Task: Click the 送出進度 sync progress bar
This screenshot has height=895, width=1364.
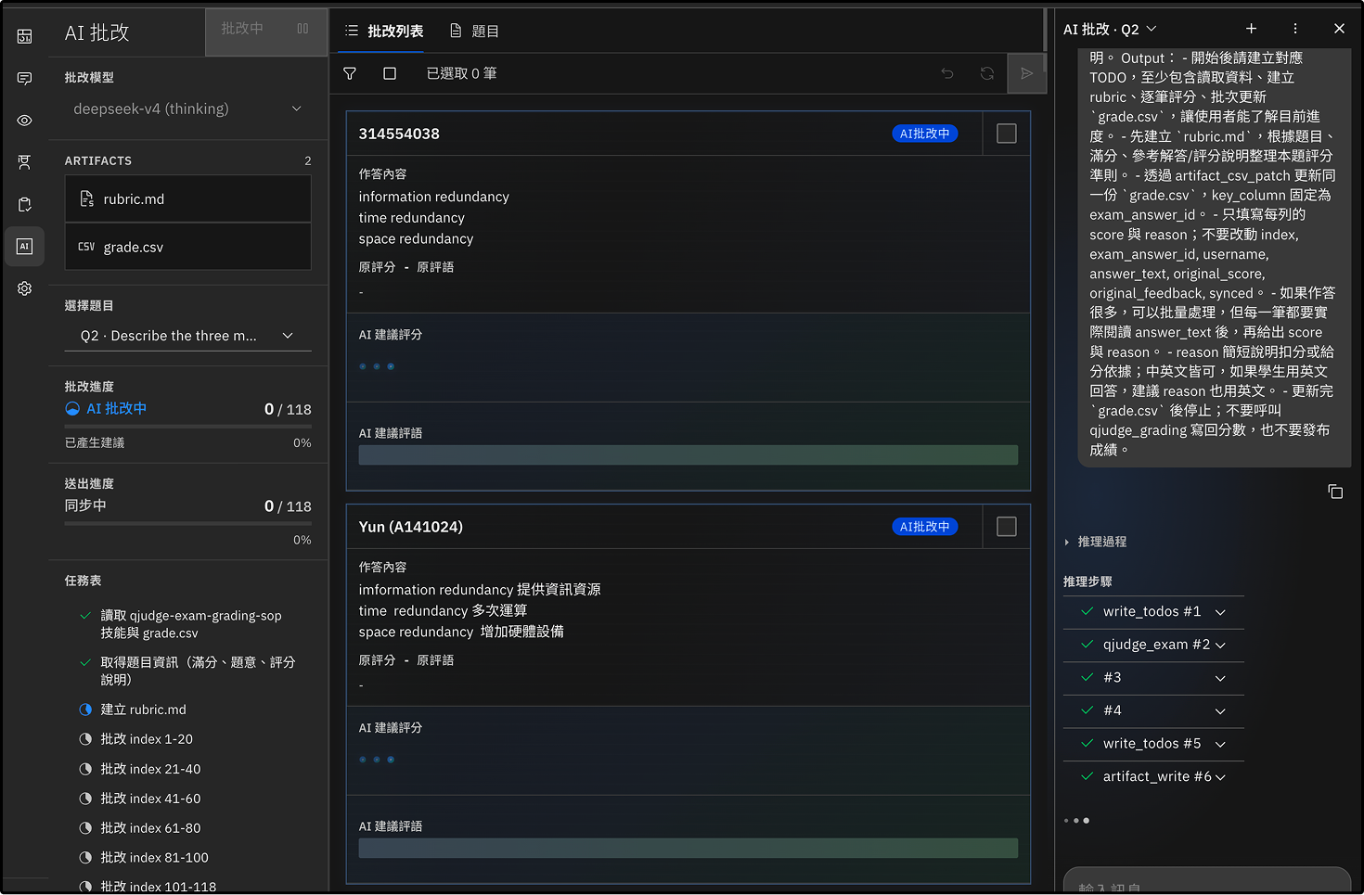Action: tap(188, 524)
